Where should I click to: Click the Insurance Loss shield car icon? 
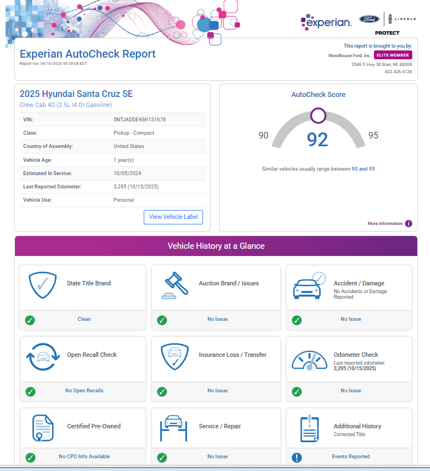(x=175, y=357)
